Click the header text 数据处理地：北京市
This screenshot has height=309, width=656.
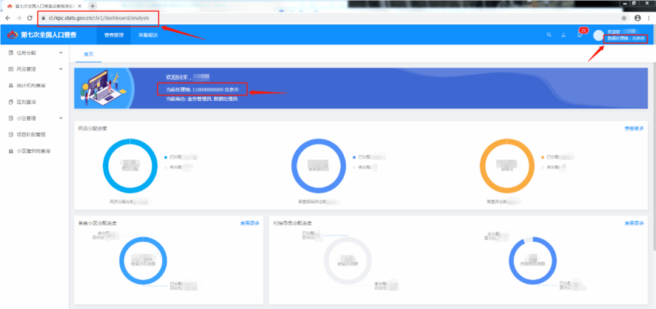tap(626, 38)
